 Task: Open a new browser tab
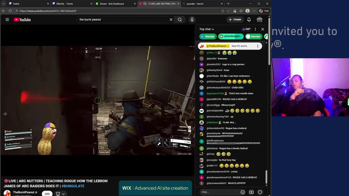tap(228, 4)
